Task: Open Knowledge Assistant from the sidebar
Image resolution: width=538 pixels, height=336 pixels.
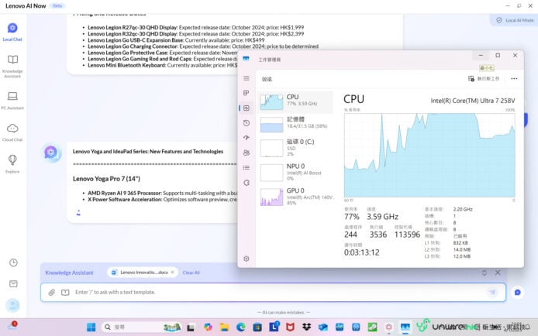Action: 12,67
